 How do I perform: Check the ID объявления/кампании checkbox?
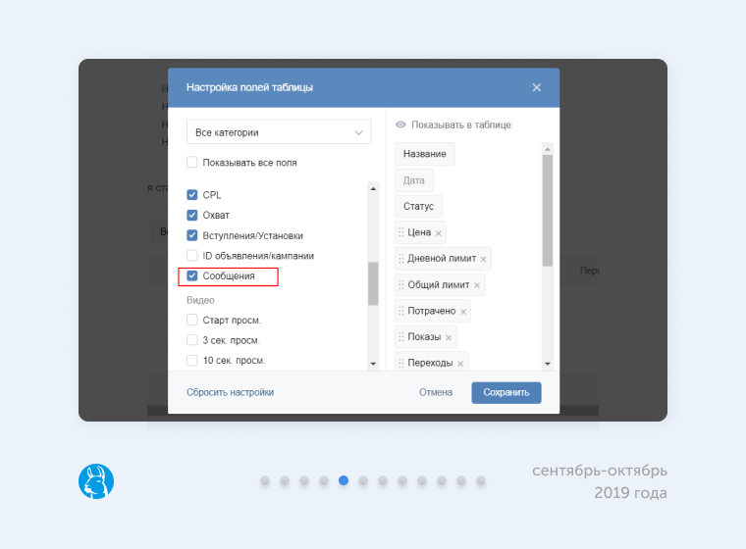point(192,256)
